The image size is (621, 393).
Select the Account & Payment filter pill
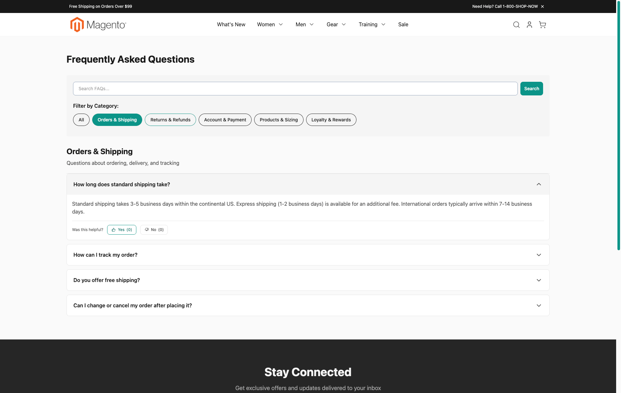pyautogui.click(x=225, y=119)
